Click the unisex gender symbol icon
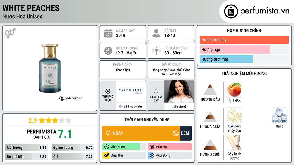 click(10, 33)
